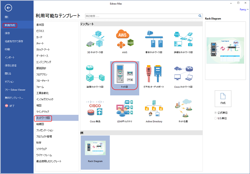This screenshot has height=174, width=250.
Task: Click 終了 to exit
Action: [x=10, y=106]
